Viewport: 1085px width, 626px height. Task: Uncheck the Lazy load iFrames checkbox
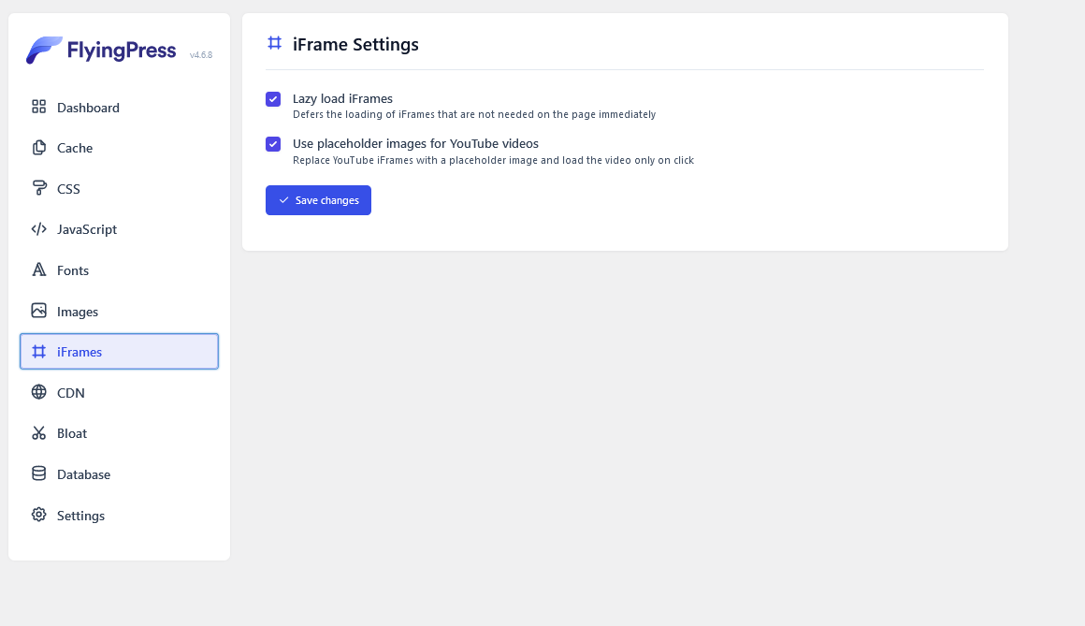[x=273, y=99]
